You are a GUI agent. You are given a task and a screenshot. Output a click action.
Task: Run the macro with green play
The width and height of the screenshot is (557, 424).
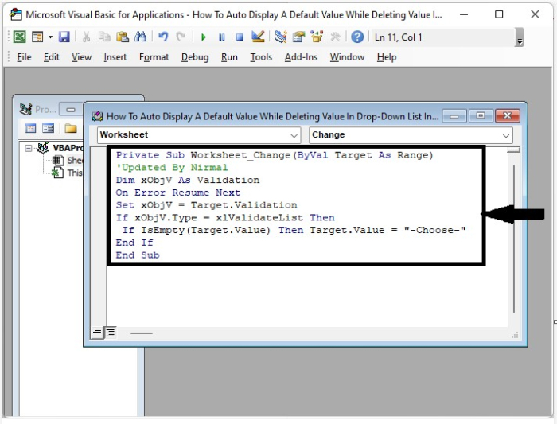204,37
